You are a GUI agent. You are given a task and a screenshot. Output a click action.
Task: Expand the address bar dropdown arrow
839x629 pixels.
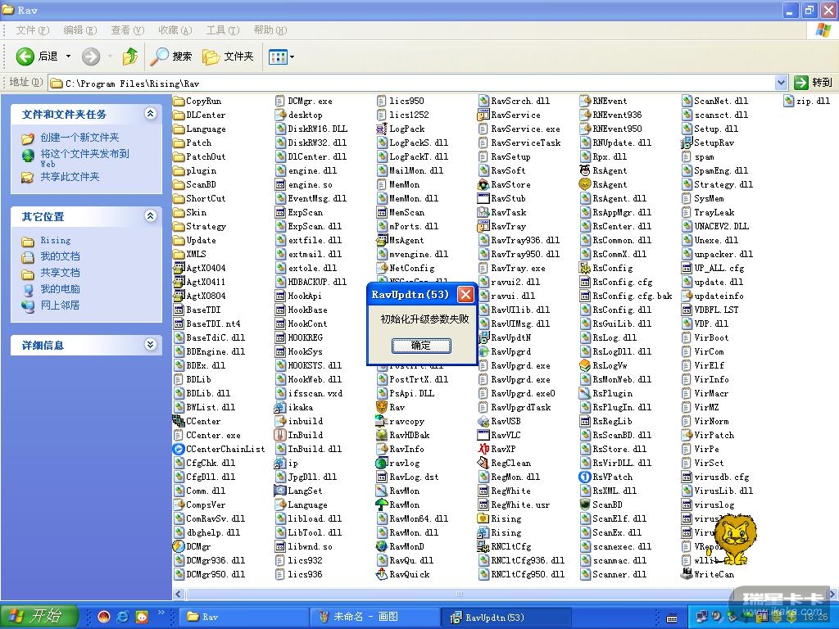(781, 83)
